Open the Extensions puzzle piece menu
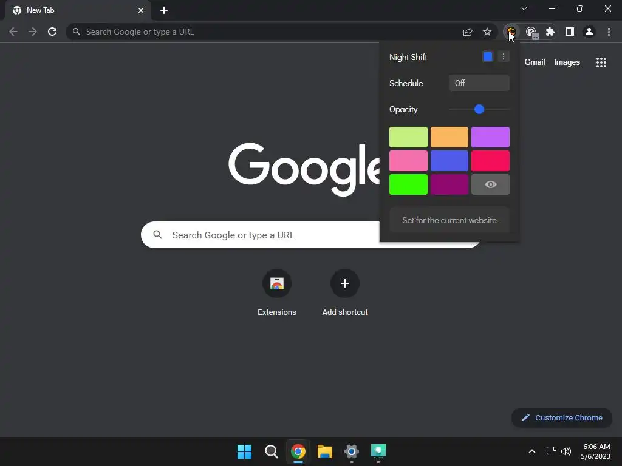Viewport: 622px width, 466px height. click(550, 32)
